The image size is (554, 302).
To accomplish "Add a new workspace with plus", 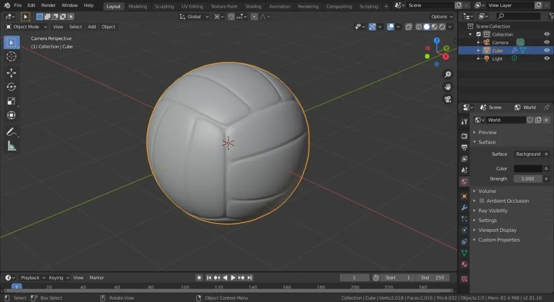I will (386, 6).
